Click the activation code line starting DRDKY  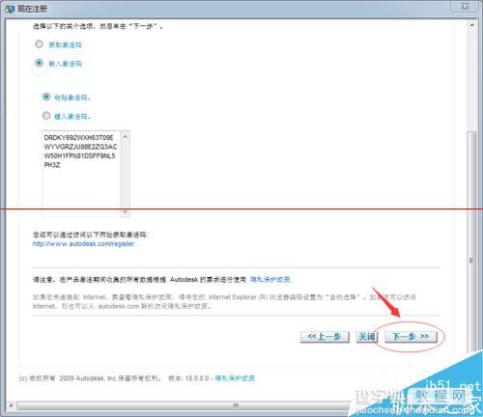tap(78, 138)
